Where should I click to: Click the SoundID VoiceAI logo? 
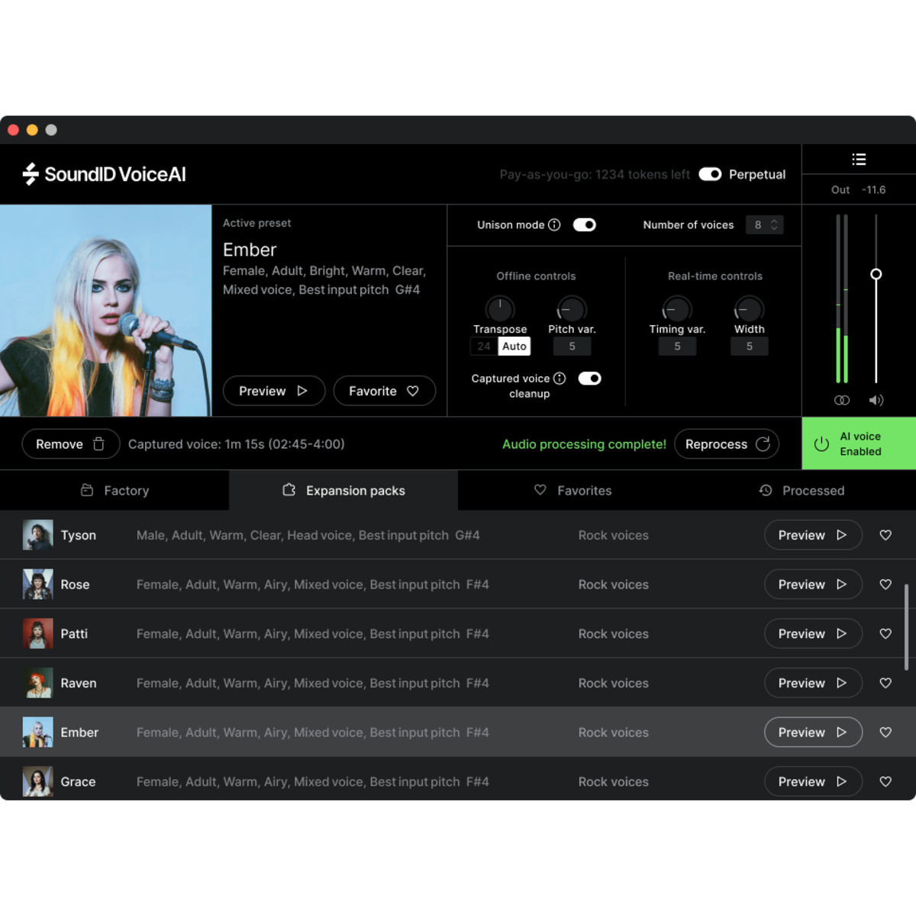pos(104,174)
